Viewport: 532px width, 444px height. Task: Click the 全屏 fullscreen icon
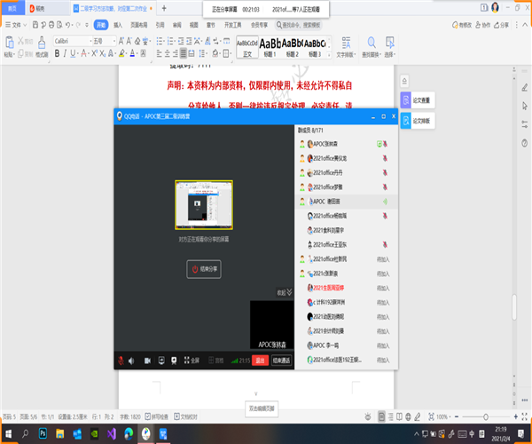click(192, 361)
